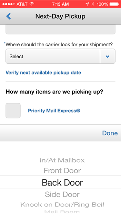Tap the gray text field above the question

(60, 29)
